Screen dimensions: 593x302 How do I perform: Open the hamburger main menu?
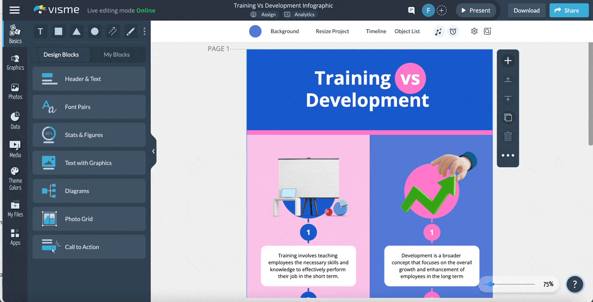[x=15, y=10]
